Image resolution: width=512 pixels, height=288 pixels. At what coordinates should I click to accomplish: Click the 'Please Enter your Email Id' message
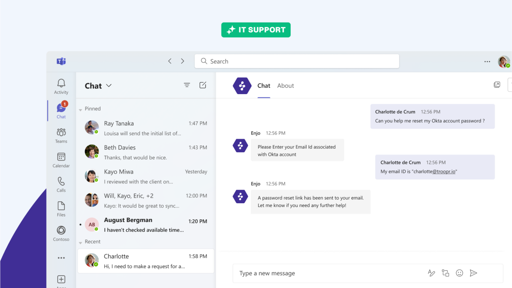click(x=297, y=150)
